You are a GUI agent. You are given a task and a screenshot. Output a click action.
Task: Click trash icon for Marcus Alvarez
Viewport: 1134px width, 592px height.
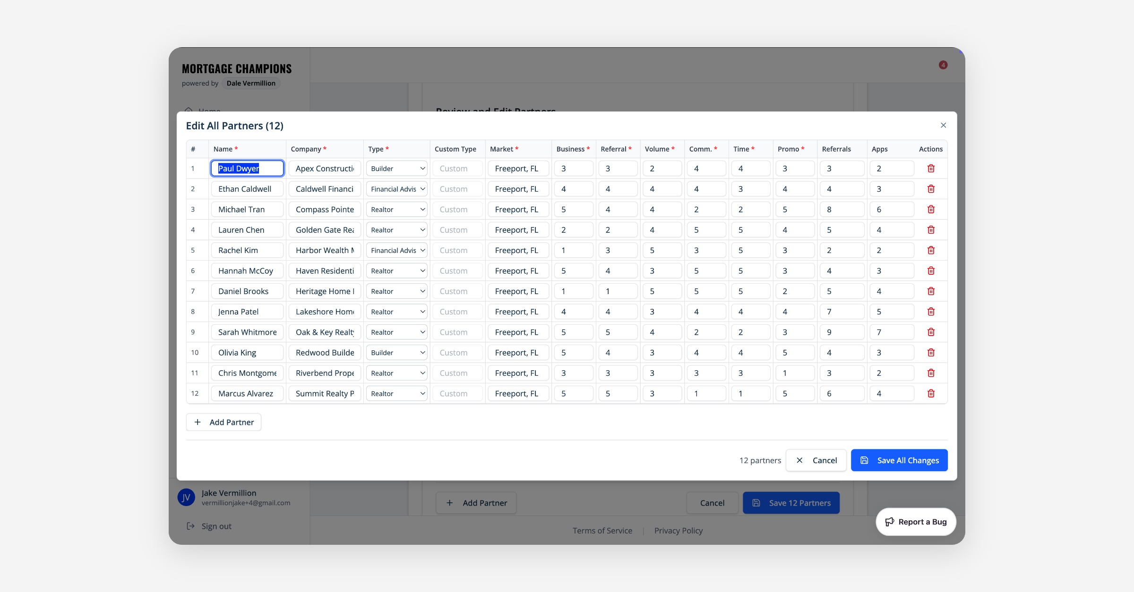tap(931, 393)
